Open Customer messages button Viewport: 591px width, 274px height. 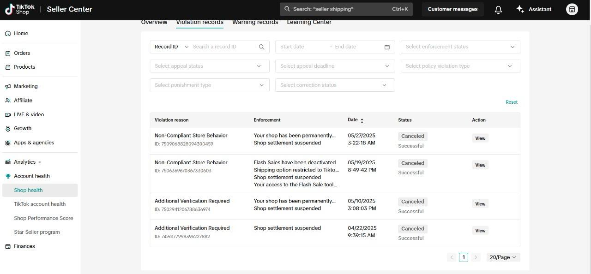452,9
